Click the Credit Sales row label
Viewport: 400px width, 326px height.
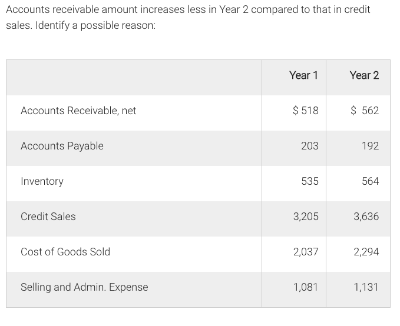[x=48, y=217]
